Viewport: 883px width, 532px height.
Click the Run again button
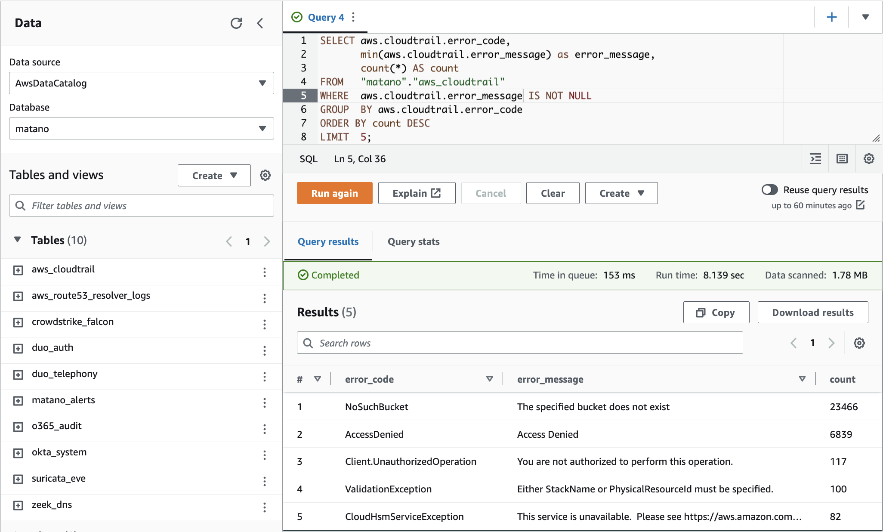point(334,193)
